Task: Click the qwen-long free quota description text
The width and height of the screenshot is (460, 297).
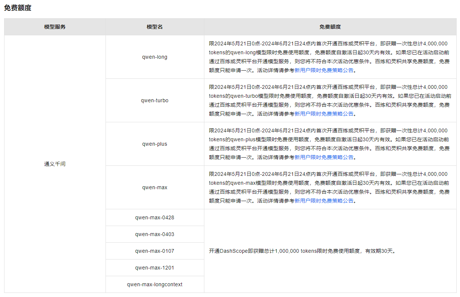Action: coord(330,57)
